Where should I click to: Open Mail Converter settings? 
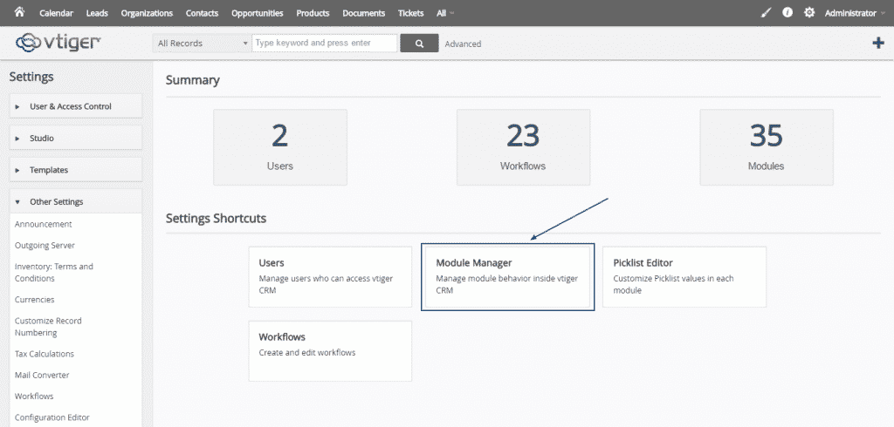pyautogui.click(x=42, y=376)
